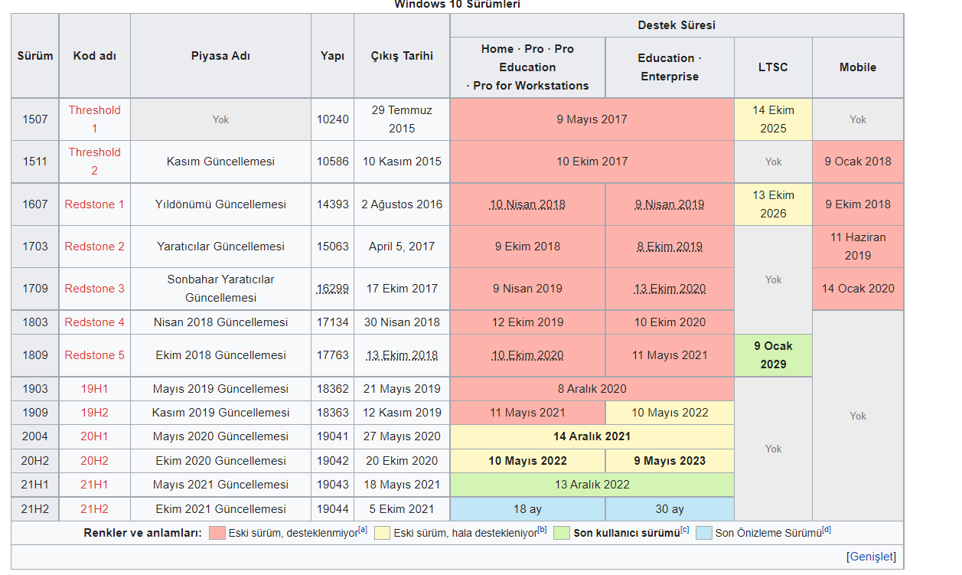This screenshot has width=962, height=575.
Task: Click the '18 ay' preview cell
Action: coord(527,509)
